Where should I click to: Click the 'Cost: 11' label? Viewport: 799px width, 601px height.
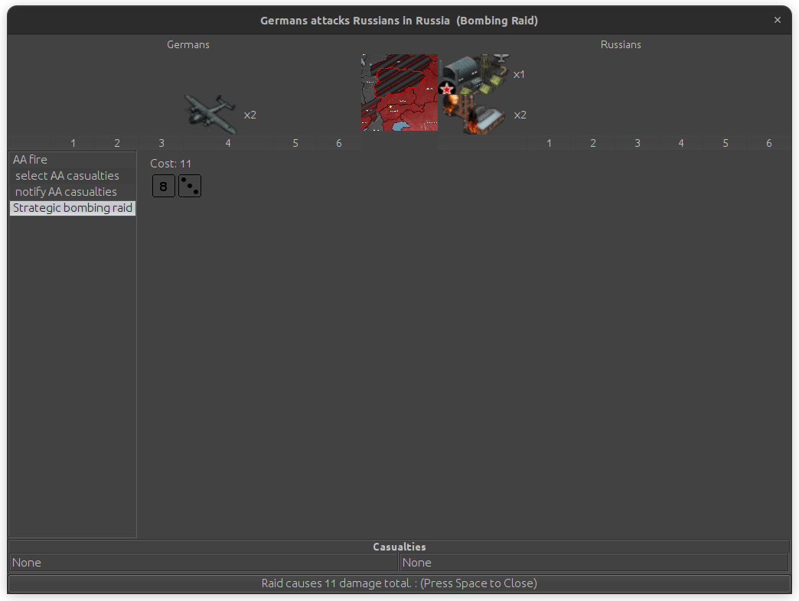[x=171, y=164]
